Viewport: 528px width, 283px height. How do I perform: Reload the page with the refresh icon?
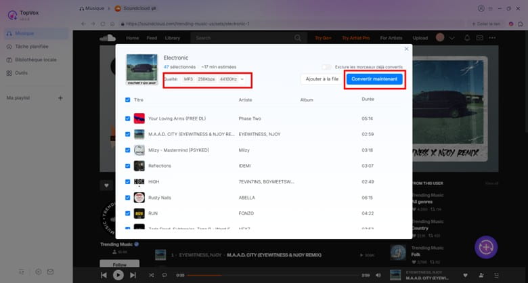[103, 24]
